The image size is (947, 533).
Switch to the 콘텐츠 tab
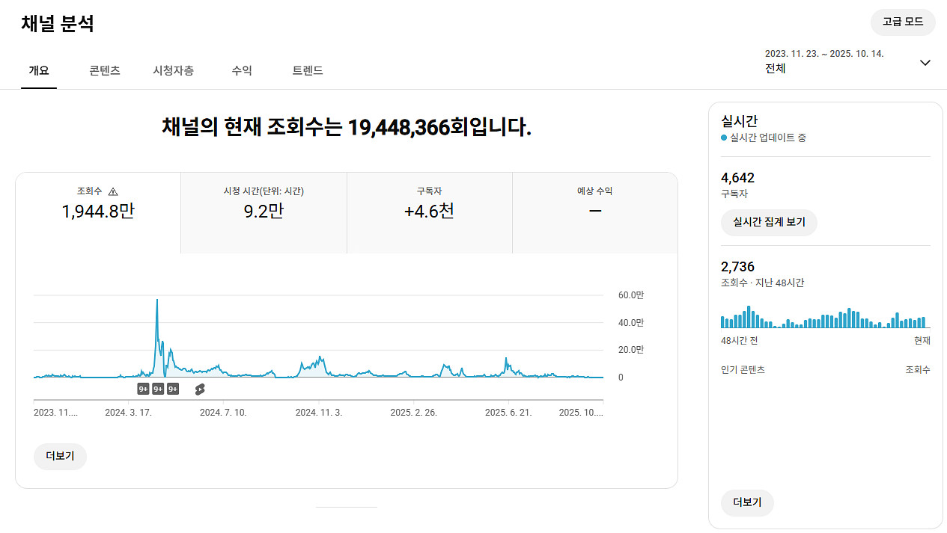[x=105, y=71]
